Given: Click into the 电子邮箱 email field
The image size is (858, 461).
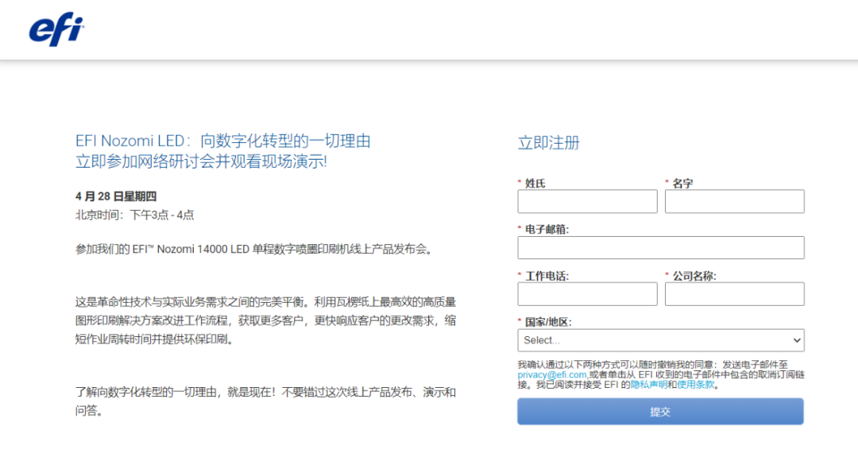Looking at the screenshot, I should point(660,247).
